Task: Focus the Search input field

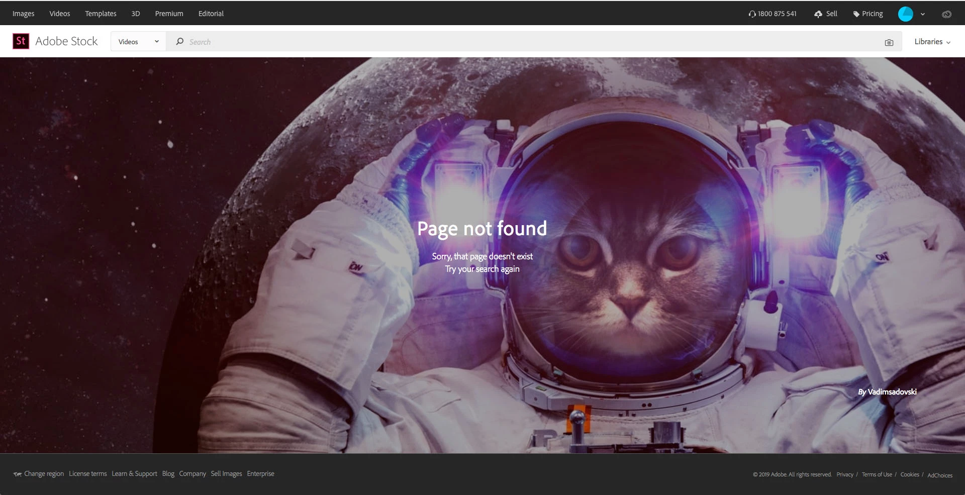Action: click(x=533, y=42)
